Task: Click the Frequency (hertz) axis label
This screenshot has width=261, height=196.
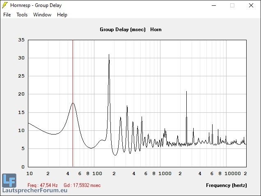Action: coord(226,185)
